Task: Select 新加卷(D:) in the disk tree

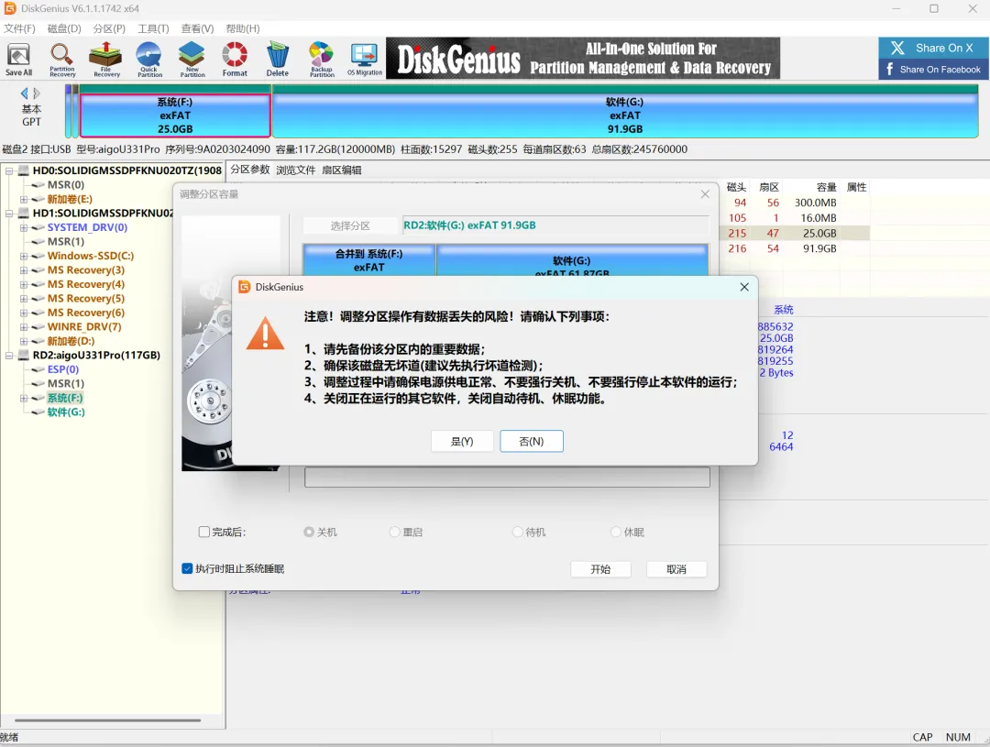Action: tap(71, 341)
